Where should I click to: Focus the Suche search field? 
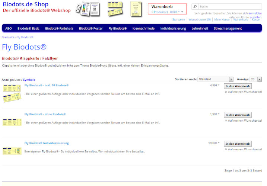[230, 7]
